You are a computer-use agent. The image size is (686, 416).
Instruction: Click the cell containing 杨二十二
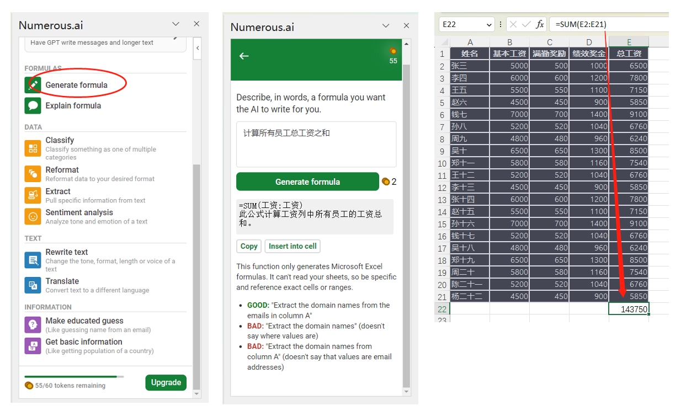[470, 296]
